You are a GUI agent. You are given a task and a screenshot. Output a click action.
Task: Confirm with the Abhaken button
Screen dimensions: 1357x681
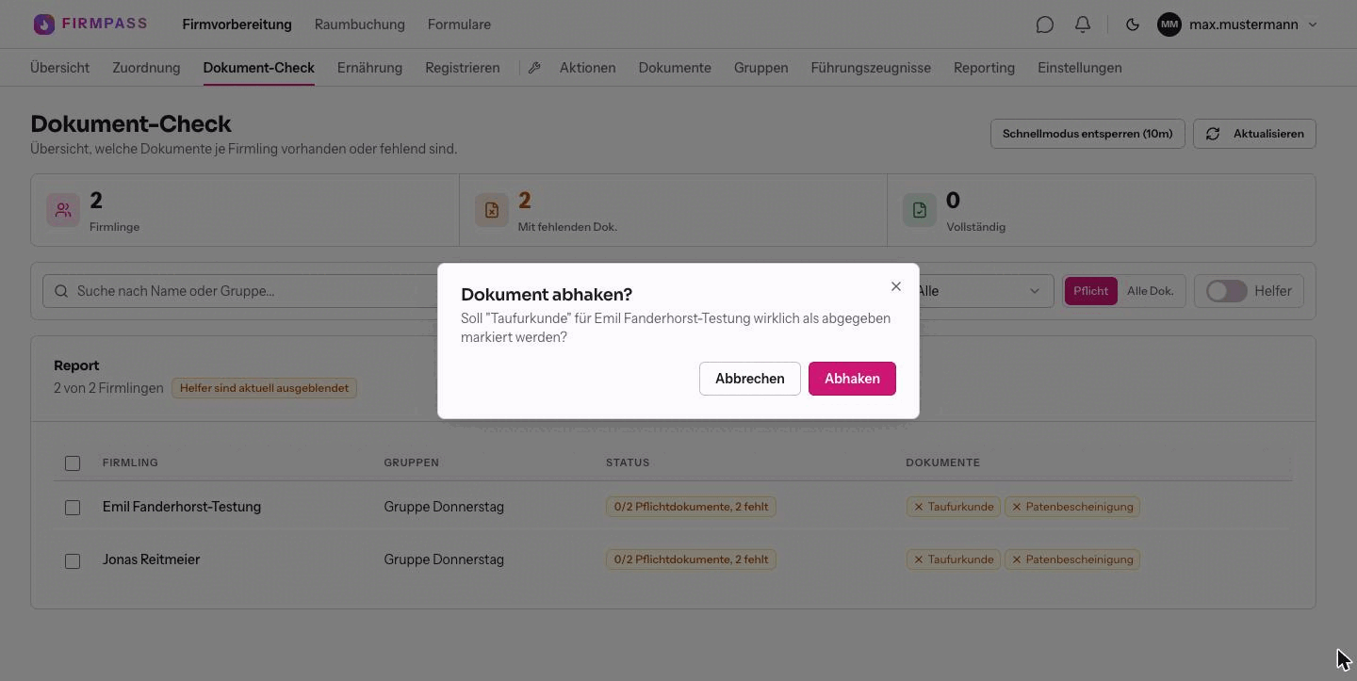852,379
